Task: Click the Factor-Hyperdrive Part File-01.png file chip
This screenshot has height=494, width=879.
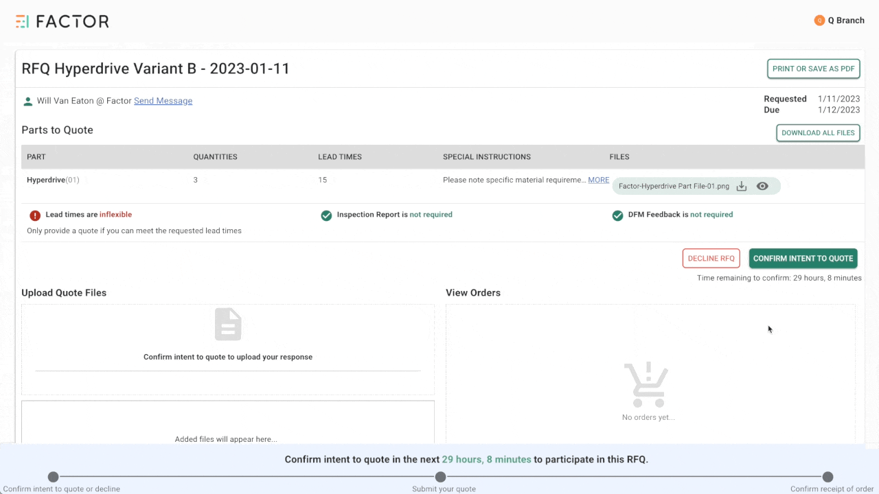Action: point(673,186)
